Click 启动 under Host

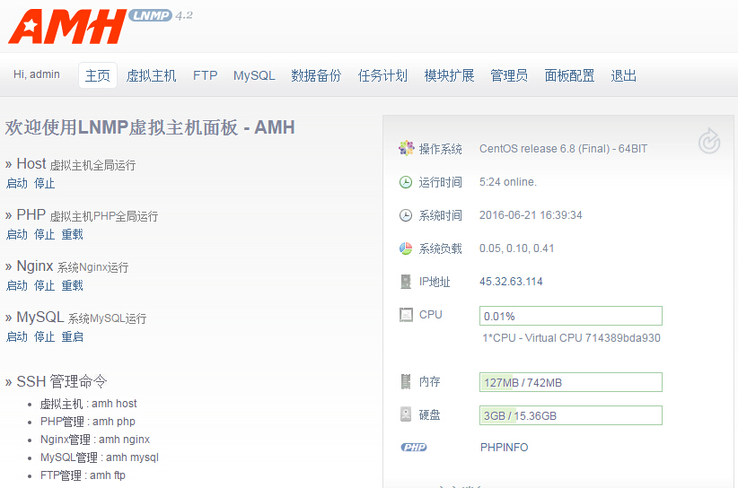tap(17, 183)
